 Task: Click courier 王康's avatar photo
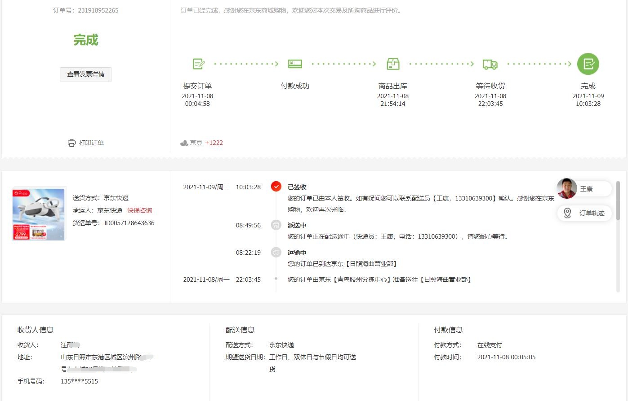pos(566,188)
